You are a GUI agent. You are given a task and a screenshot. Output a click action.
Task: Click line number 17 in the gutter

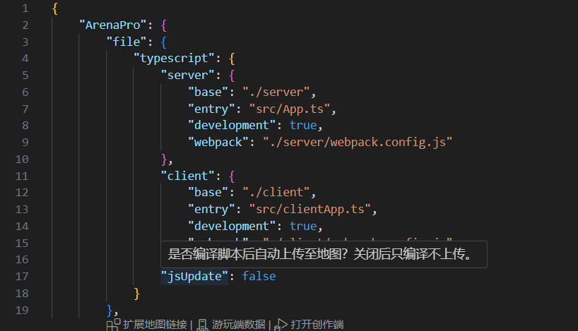(x=22, y=277)
